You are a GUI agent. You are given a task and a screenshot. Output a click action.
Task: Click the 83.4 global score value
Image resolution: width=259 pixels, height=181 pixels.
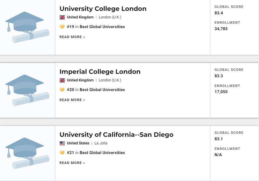219,13
